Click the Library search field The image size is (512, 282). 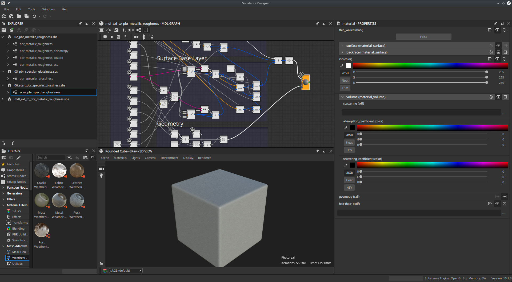point(51,157)
